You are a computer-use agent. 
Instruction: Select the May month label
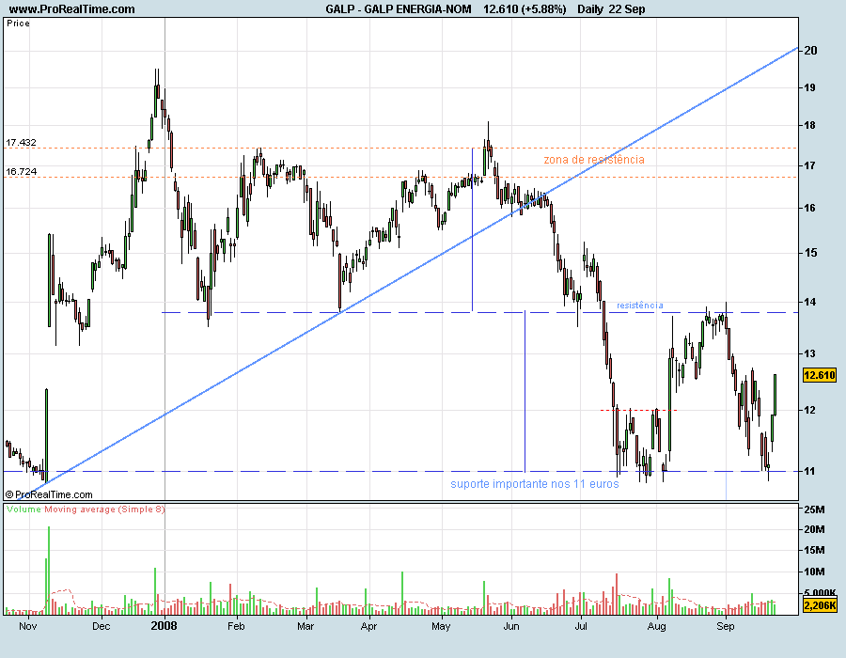pos(441,626)
